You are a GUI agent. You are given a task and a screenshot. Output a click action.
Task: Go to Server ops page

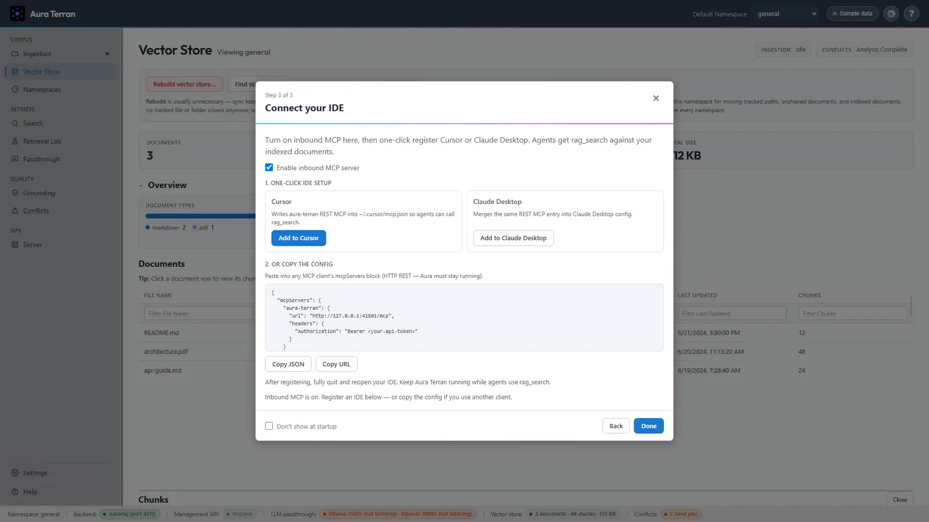coord(60,245)
